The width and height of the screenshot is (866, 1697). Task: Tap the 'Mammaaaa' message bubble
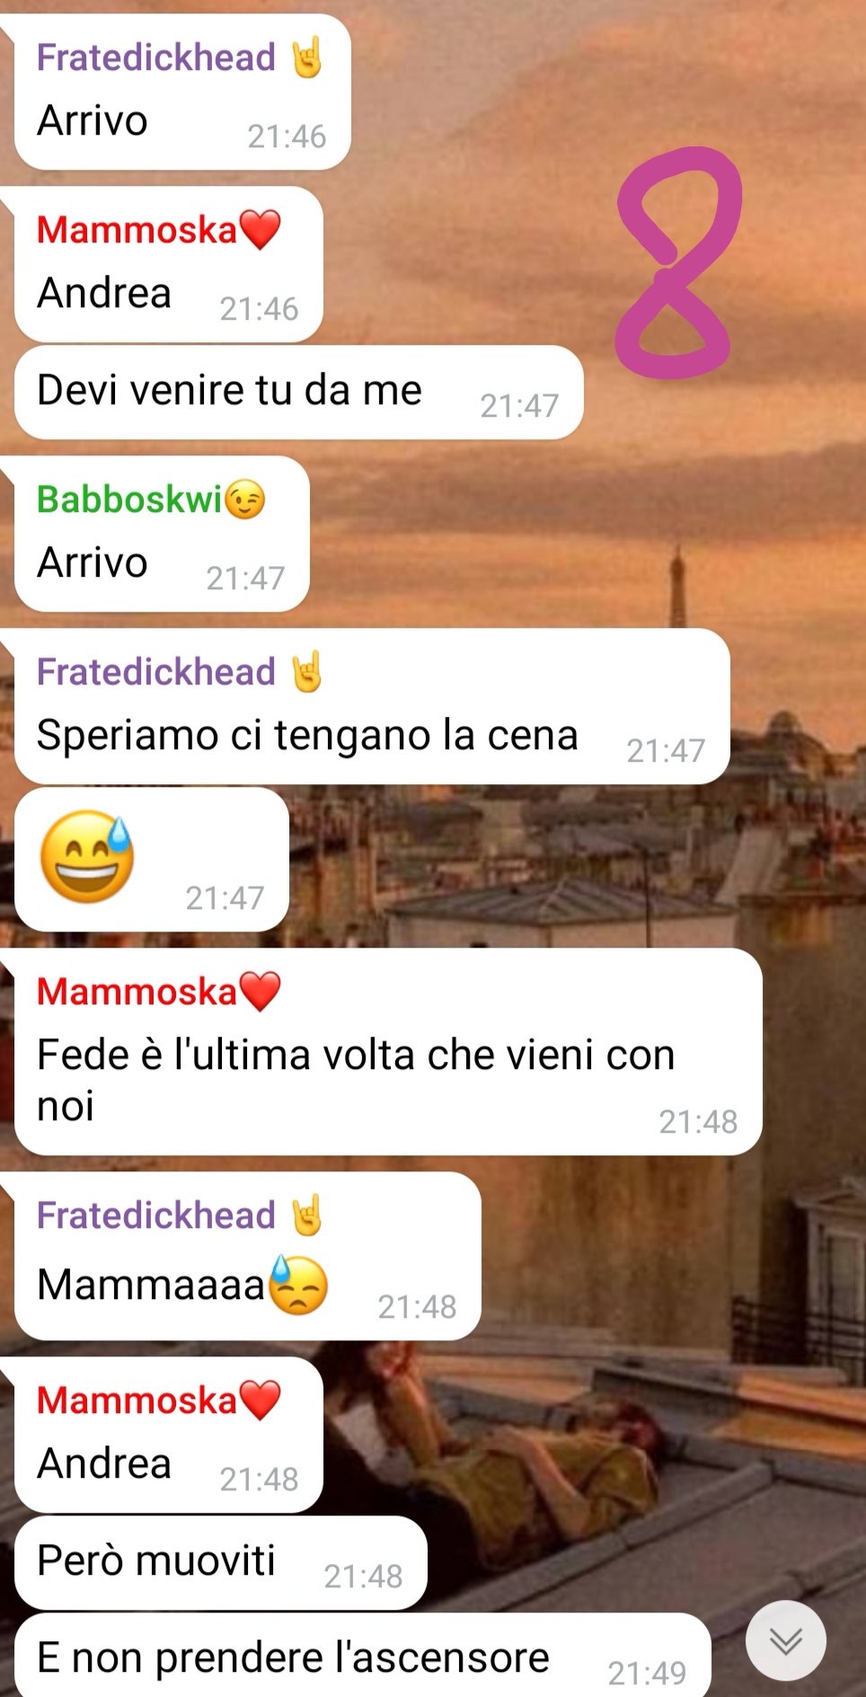[248, 1256]
